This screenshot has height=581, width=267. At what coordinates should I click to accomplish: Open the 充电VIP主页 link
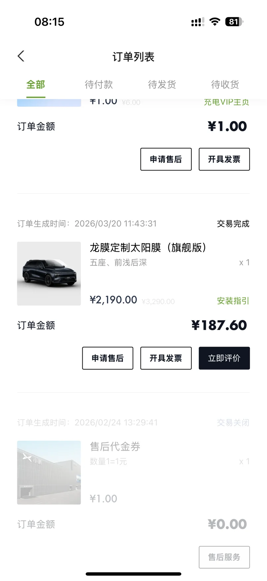(x=226, y=102)
